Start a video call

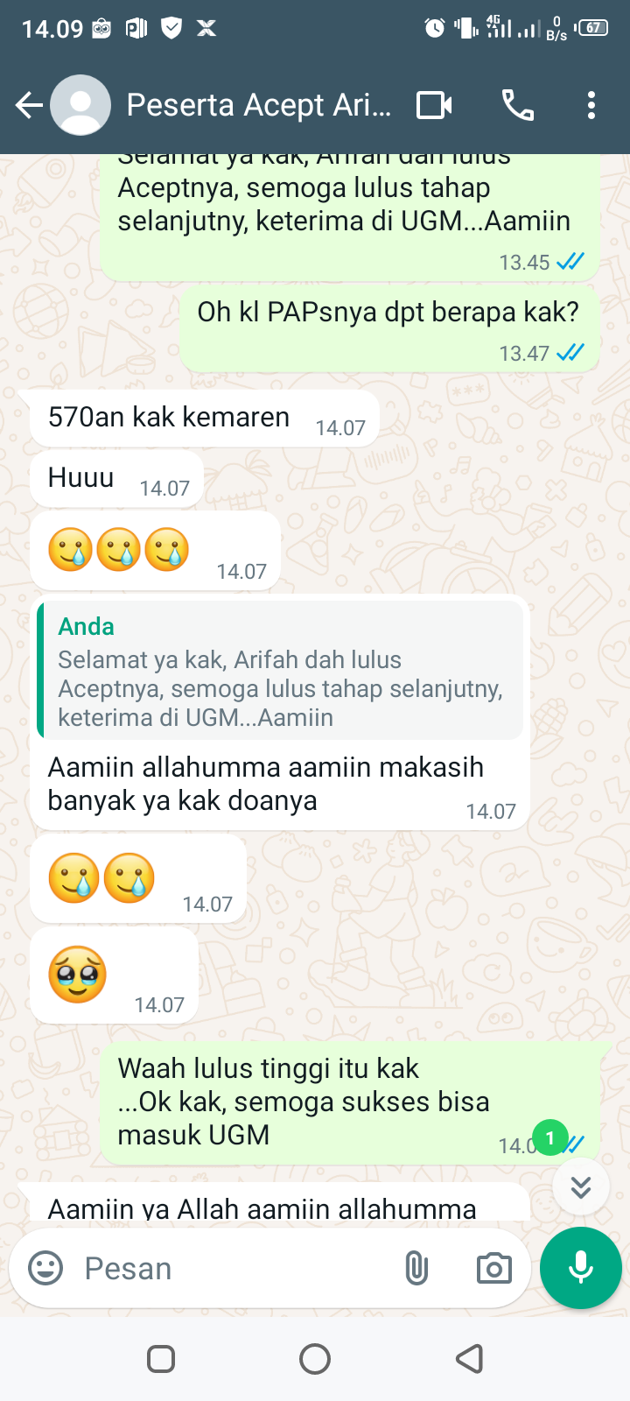click(x=434, y=106)
